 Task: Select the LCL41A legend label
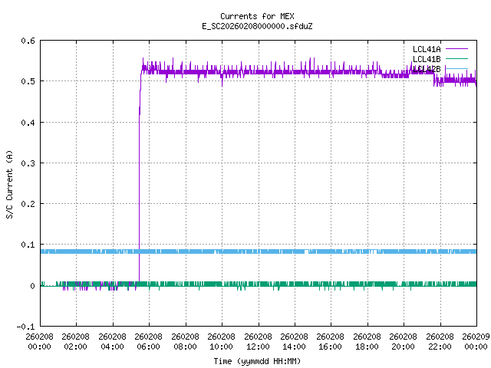tap(426, 49)
